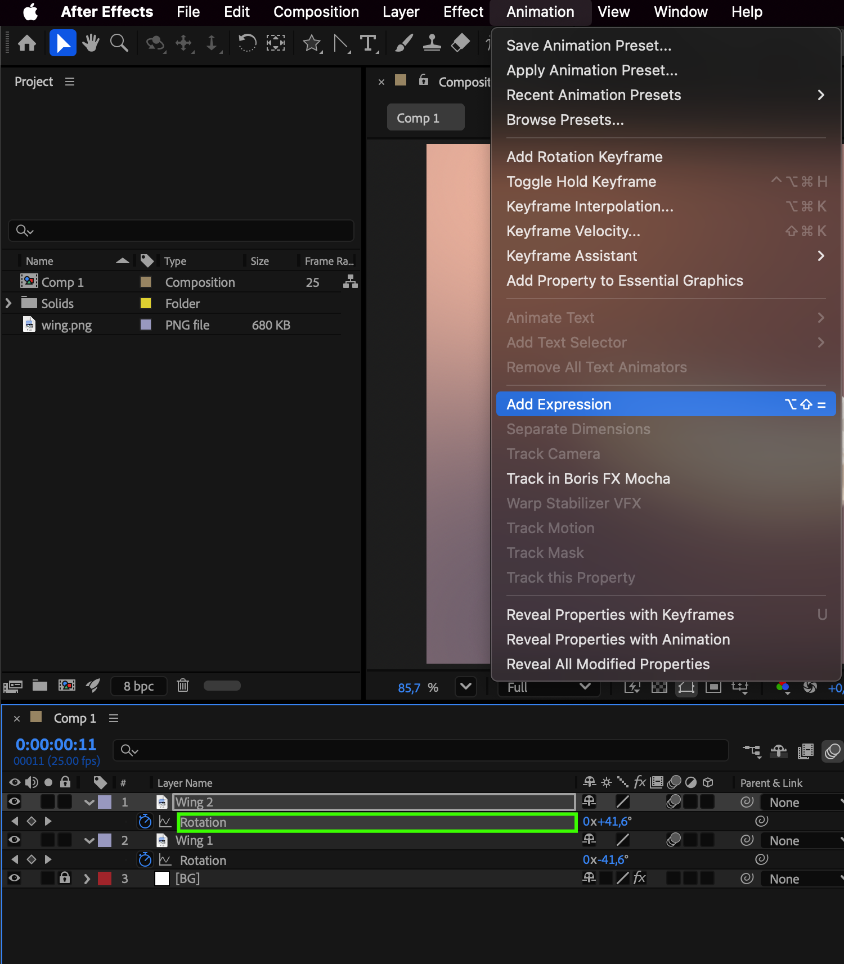This screenshot has width=844, height=964.
Task: Click the current time 0:00:00:11 display
Action: coord(56,745)
